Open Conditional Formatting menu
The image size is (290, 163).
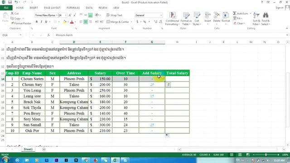coord(172,19)
